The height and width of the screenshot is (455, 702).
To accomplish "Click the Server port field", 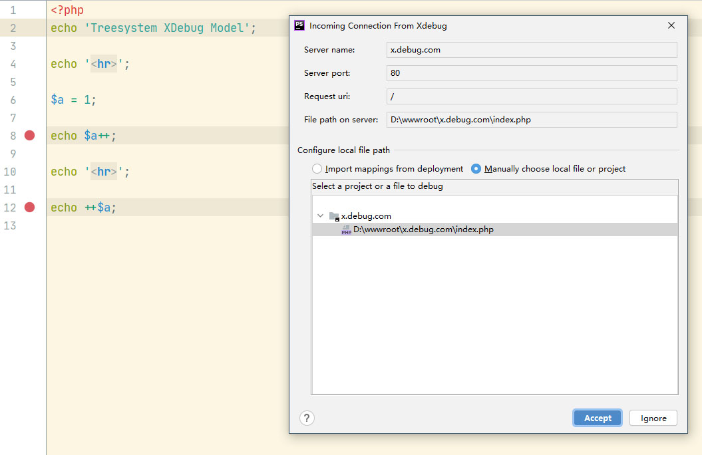I will (x=531, y=73).
